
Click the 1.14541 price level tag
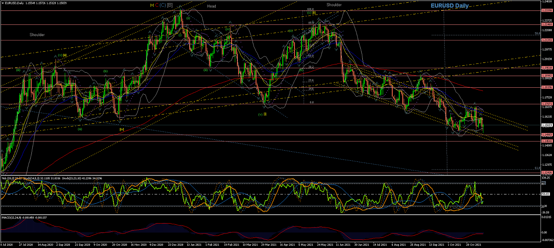(546, 141)
